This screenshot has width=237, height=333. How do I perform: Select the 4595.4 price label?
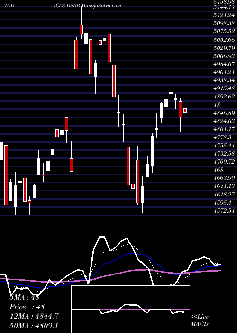pos(222,202)
